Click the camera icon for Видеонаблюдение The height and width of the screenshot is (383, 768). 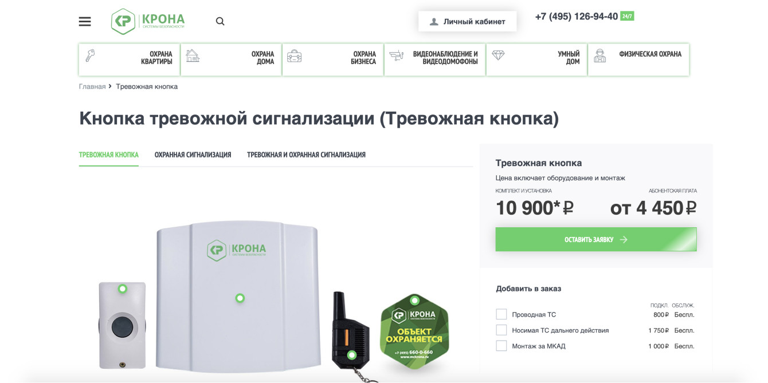[396, 56]
